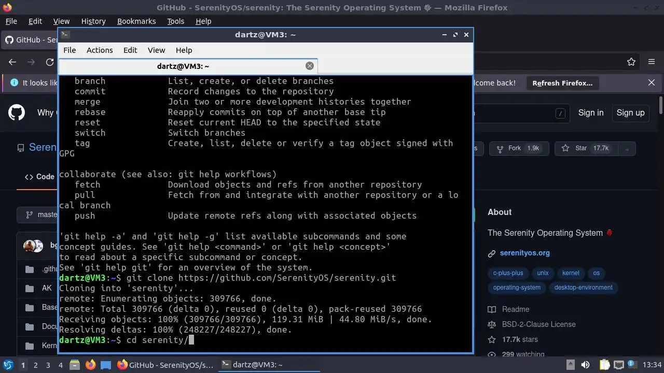Screen dimensions: 664x373
Task: Click Fork button with 1.9k count
Action: click(519, 149)
